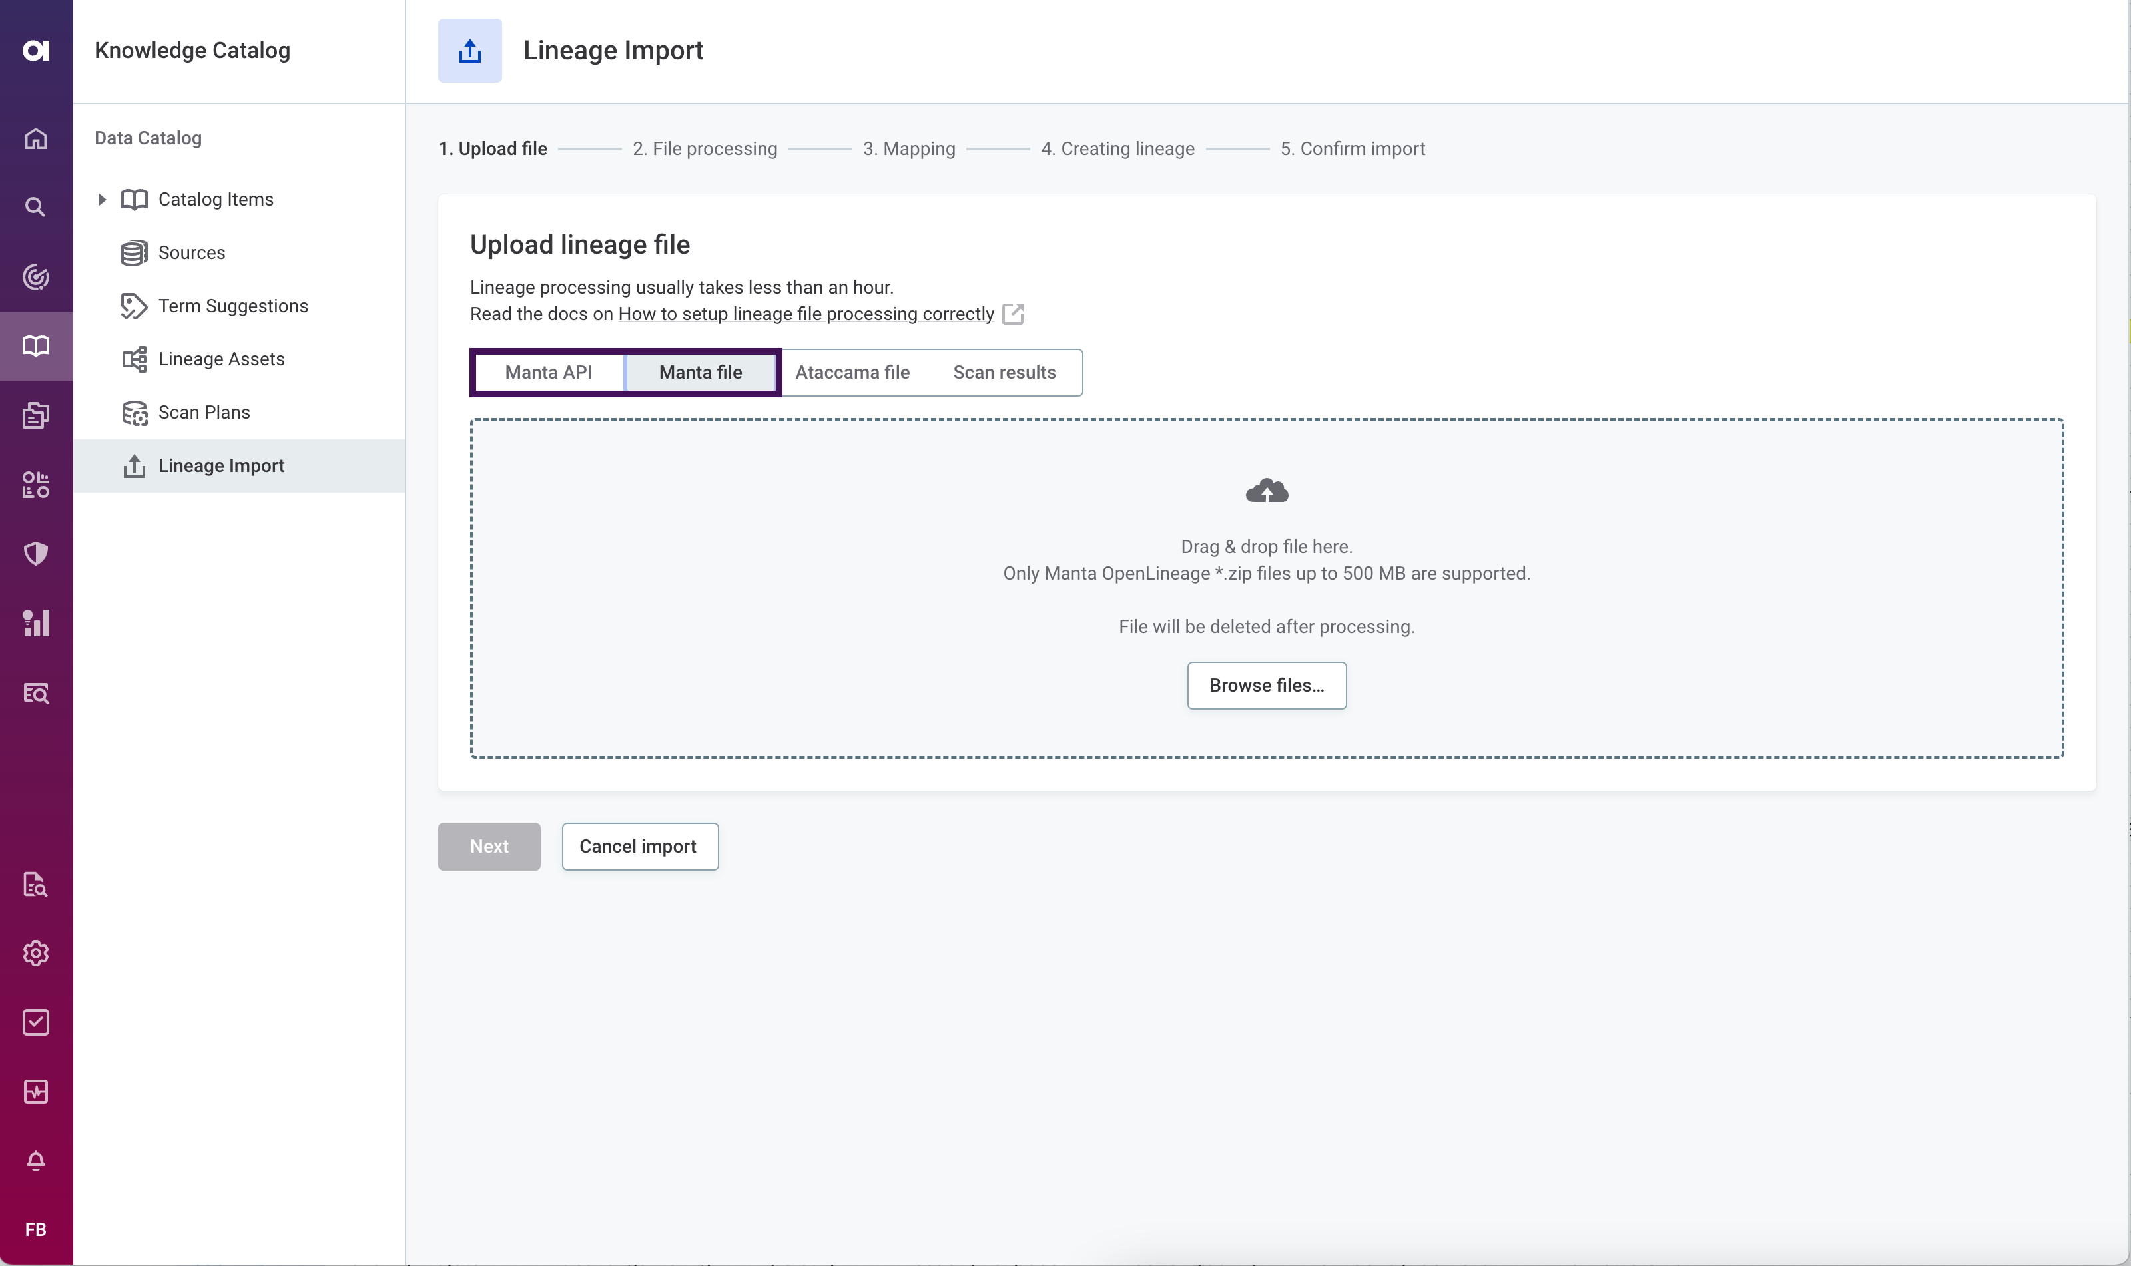The height and width of the screenshot is (1266, 2131).
Task: Open external docs via link icon
Action: [x=1012, y=314]
